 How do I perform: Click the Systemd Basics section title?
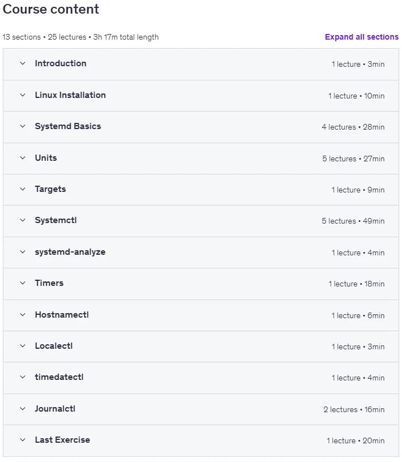68,126
